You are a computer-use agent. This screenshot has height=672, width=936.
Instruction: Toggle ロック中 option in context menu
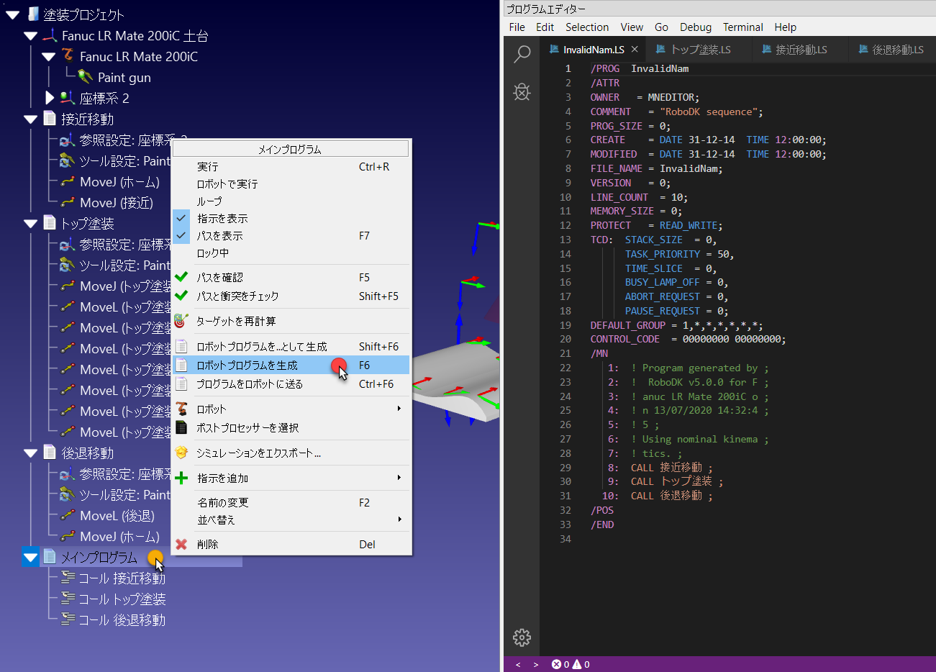pyautogui.click(x=291, y=253)
